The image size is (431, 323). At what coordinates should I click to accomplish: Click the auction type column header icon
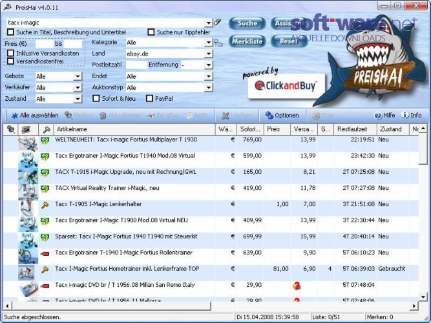point(46,129)
